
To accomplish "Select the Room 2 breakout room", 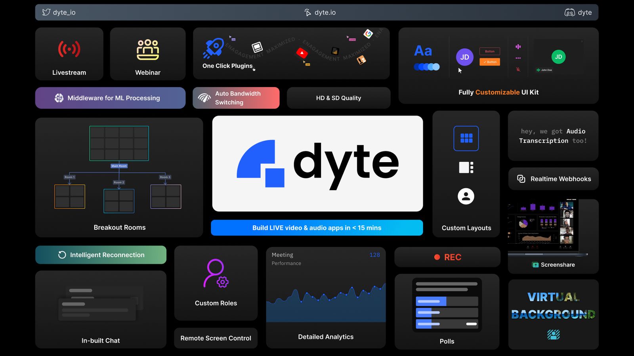I will (119, 200).
